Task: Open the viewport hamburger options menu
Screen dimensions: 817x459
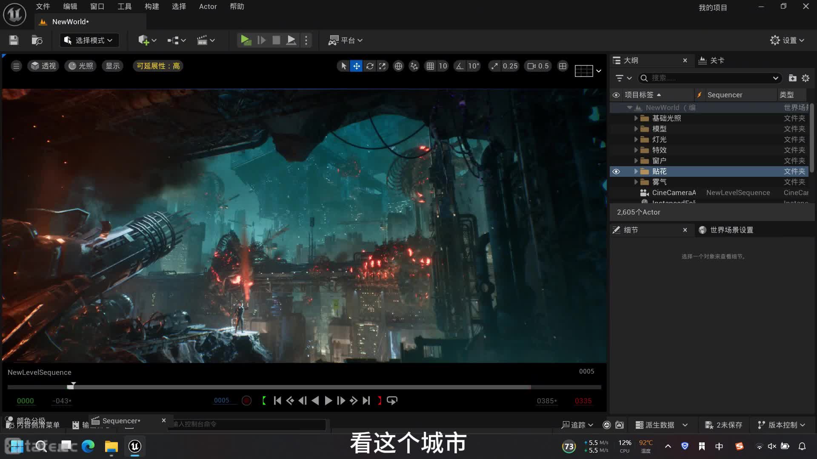Action: point(16,66)
